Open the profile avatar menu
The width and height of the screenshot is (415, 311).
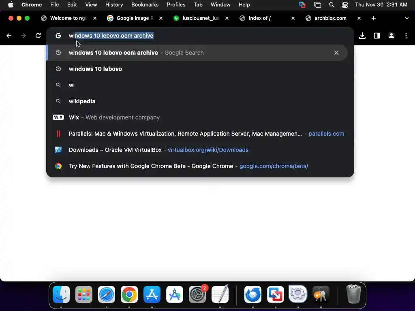391,36
